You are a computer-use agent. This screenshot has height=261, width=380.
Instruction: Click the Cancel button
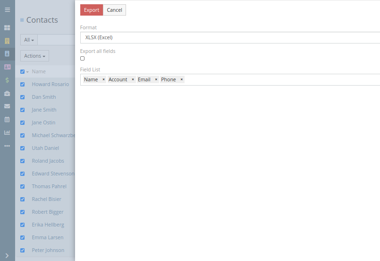114,10
